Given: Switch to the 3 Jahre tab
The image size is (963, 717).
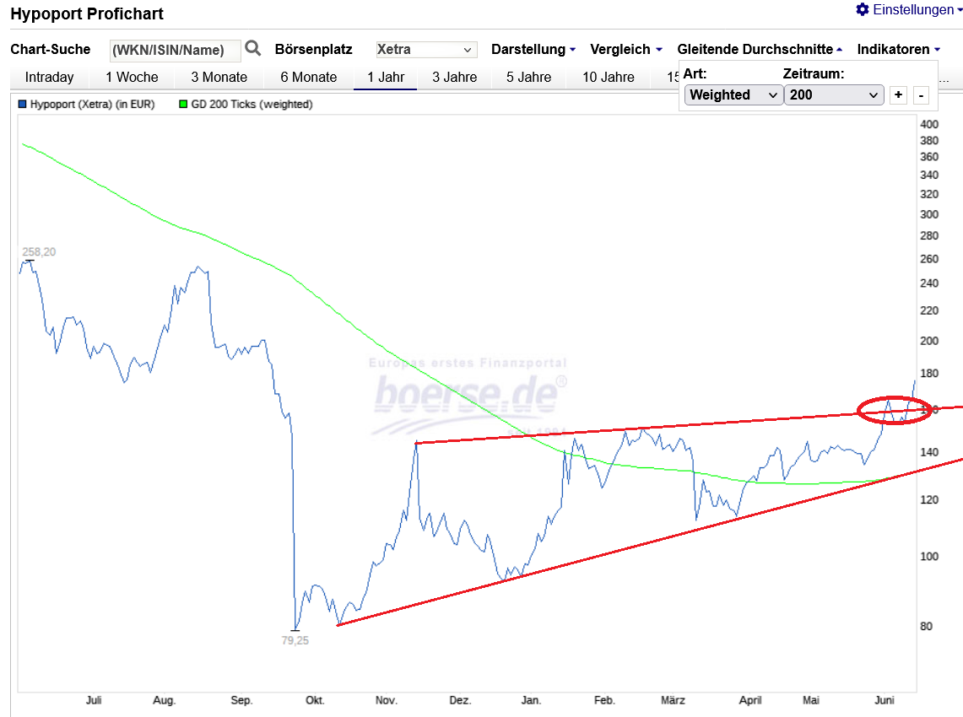Looking at the screenshot, I should (x=454, y=78).
